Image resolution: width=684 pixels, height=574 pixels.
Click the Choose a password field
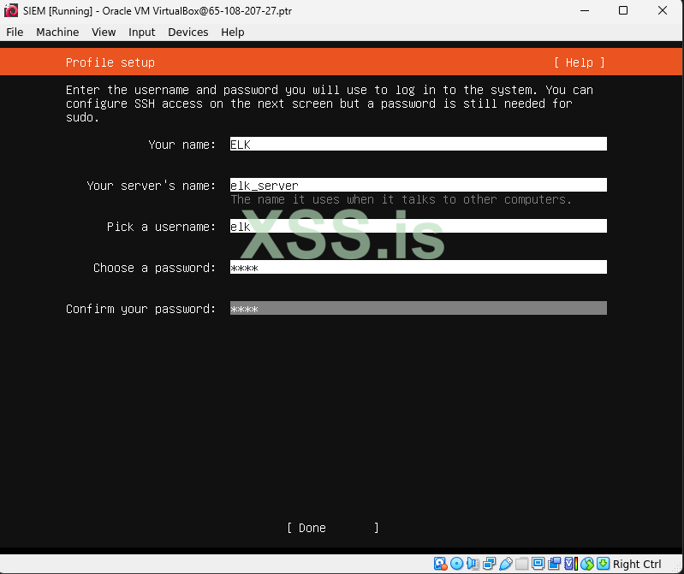(x=419, y=267)
